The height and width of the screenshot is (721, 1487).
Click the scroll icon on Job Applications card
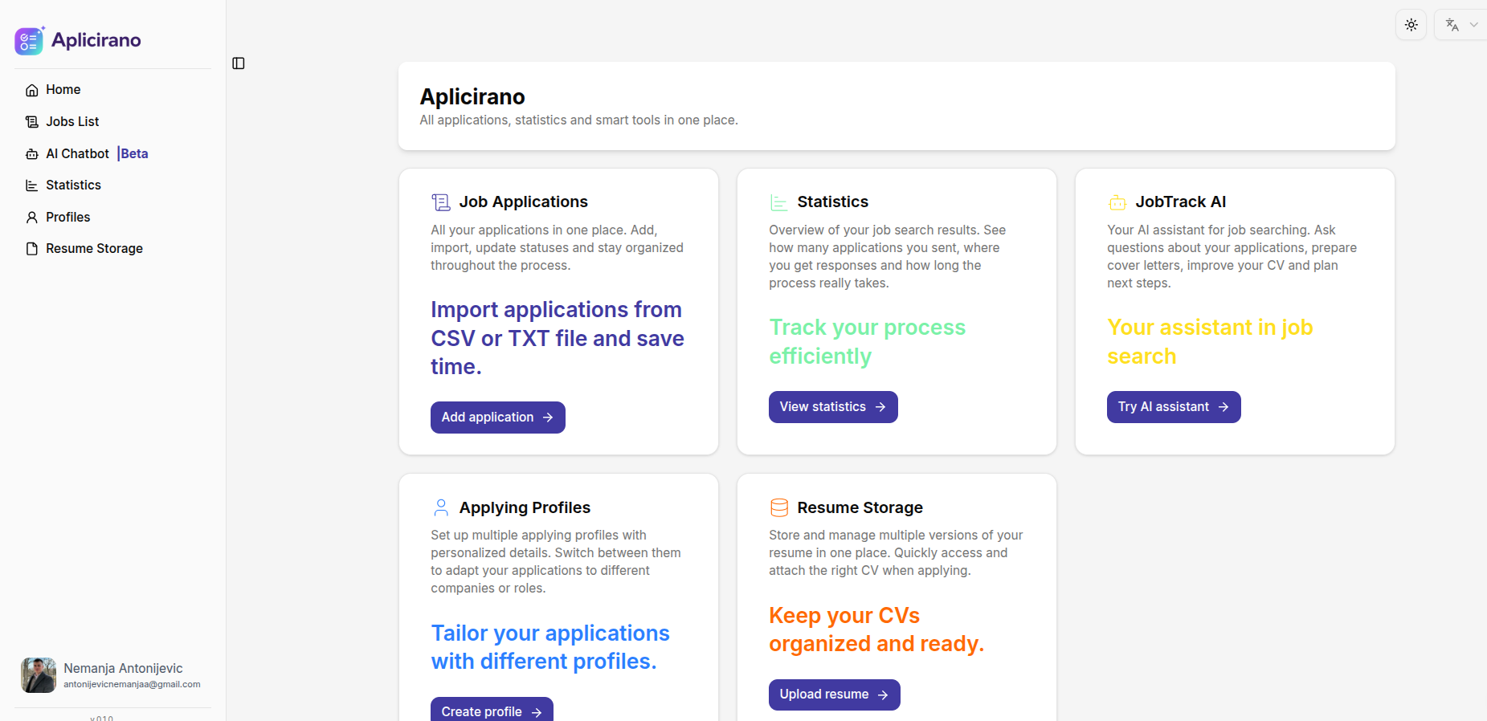[440, 202]
